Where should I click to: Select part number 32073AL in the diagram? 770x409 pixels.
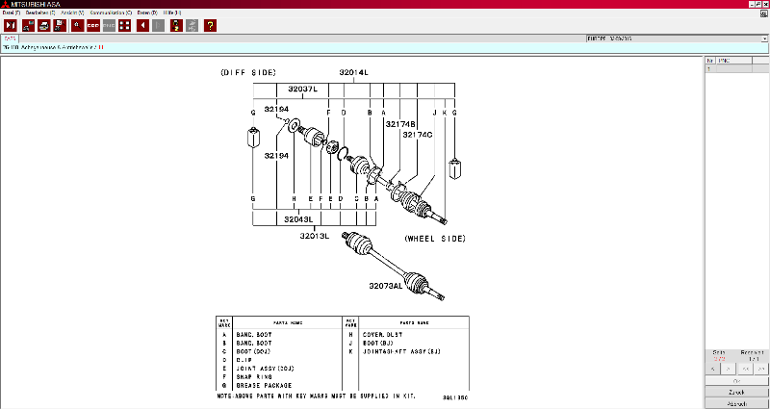click(386, 286)
